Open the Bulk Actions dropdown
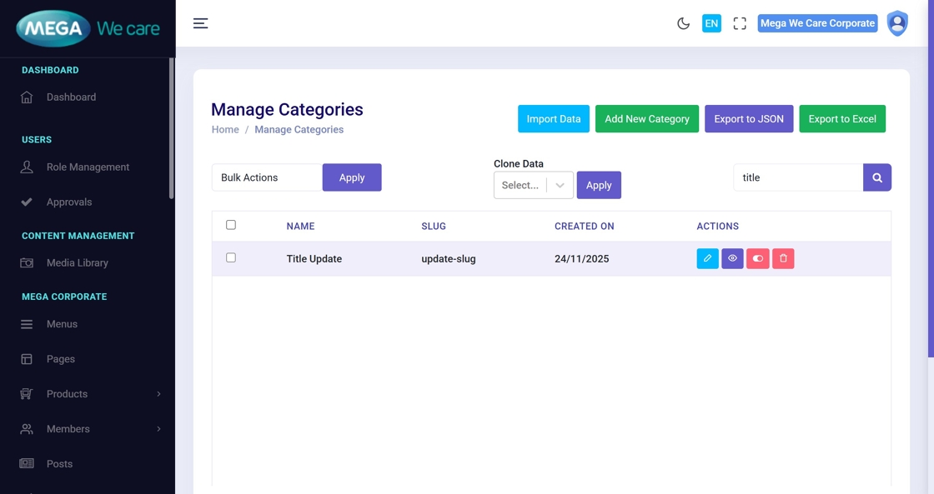 point(266,177)
